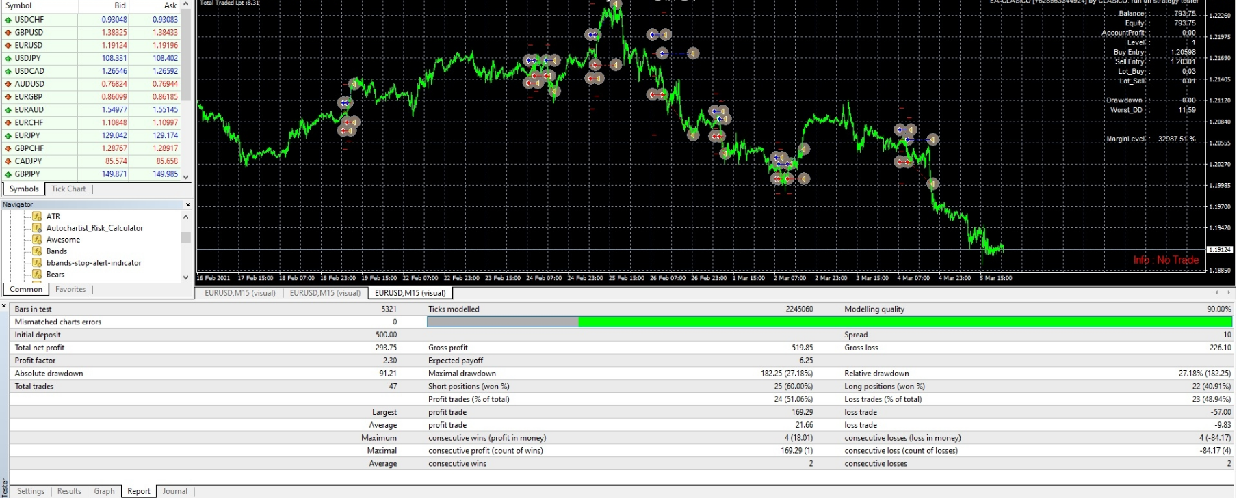Click the Symbol column header
Image resolution: width=1239 pixels, height=498 pixels.
click(x=18, y=5)
